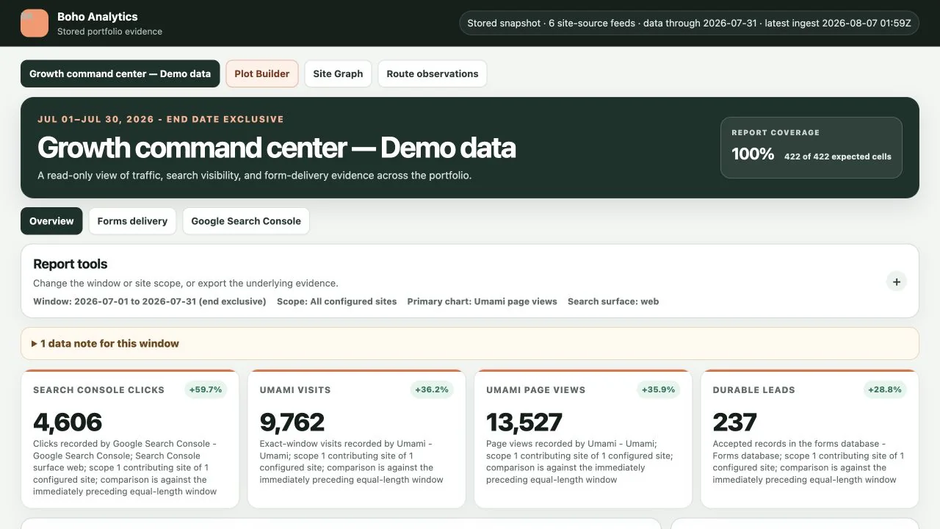Click the 237 durable leads value

pyautogui.click(x=734, y=422)
